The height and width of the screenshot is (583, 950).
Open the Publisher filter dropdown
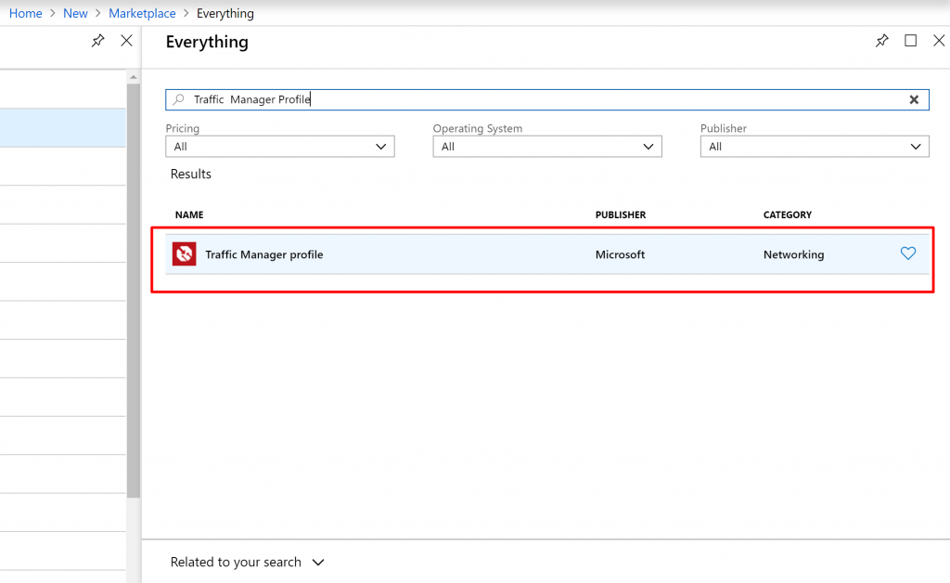point(815,147)
